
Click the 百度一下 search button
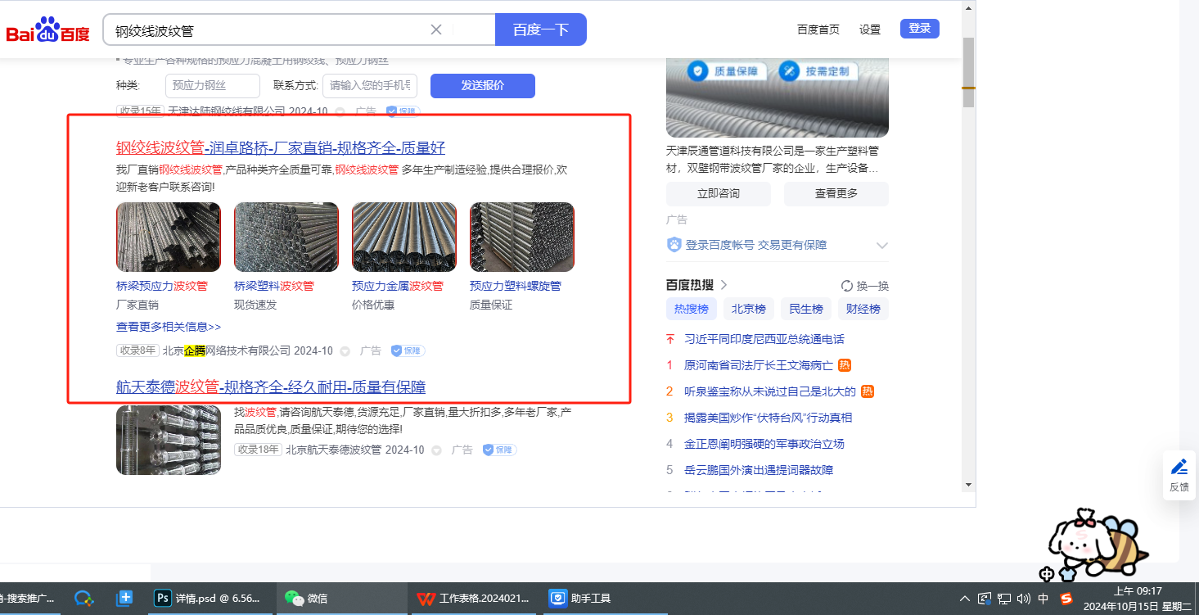pyautogui.click(x=541, y=29)
